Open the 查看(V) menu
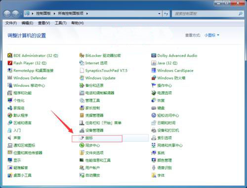The width and height of the screenshot is (247, 188). click(x=44, y=23)
